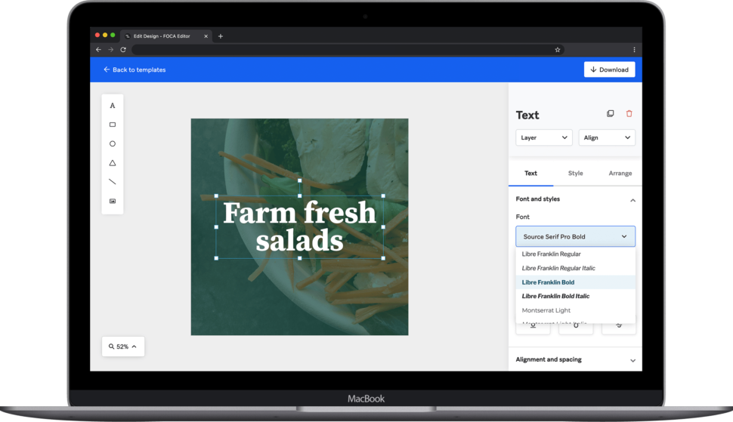The height and width of the screenshot is (422, 733).
Task: Select the Circle shape tool
Action: [x=112, y=143]
